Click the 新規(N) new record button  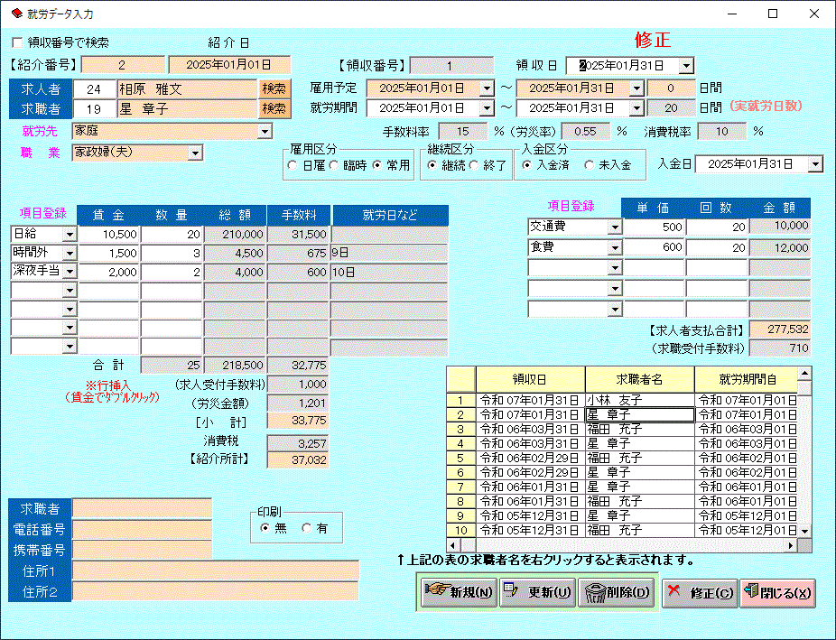(459, 592)
